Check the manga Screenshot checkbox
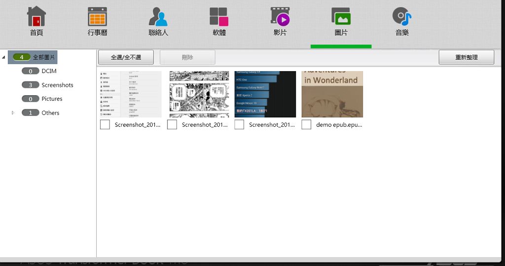The width and height of the screenshot is (505, 266). (172, 124)
